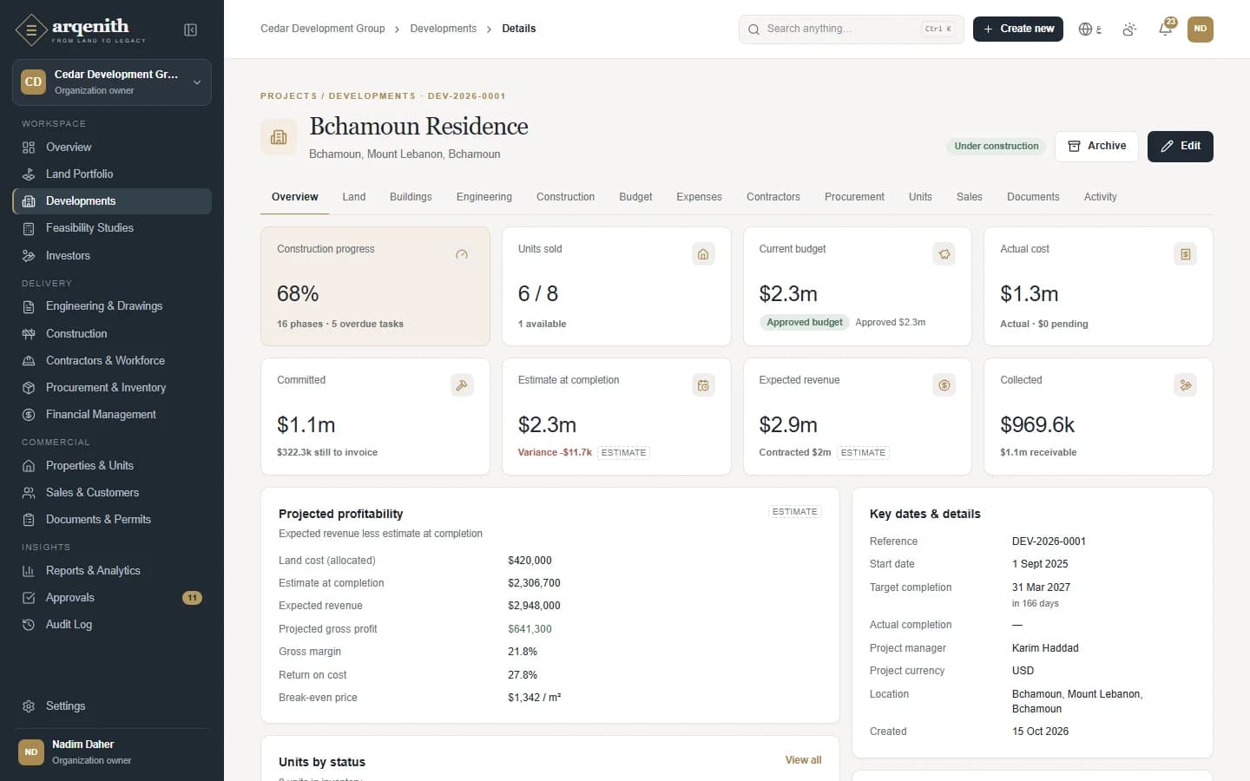Open the notifications bell
Image resolution: width=1250 pixels, height=781 pixels.
(x=1166, y=30)
